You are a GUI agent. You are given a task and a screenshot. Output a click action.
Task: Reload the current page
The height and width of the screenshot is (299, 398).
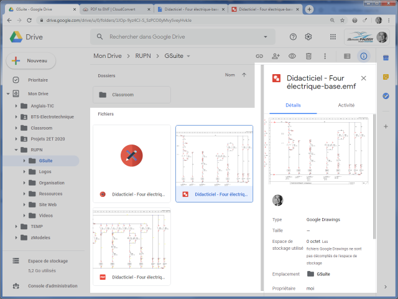pos(29,21)
